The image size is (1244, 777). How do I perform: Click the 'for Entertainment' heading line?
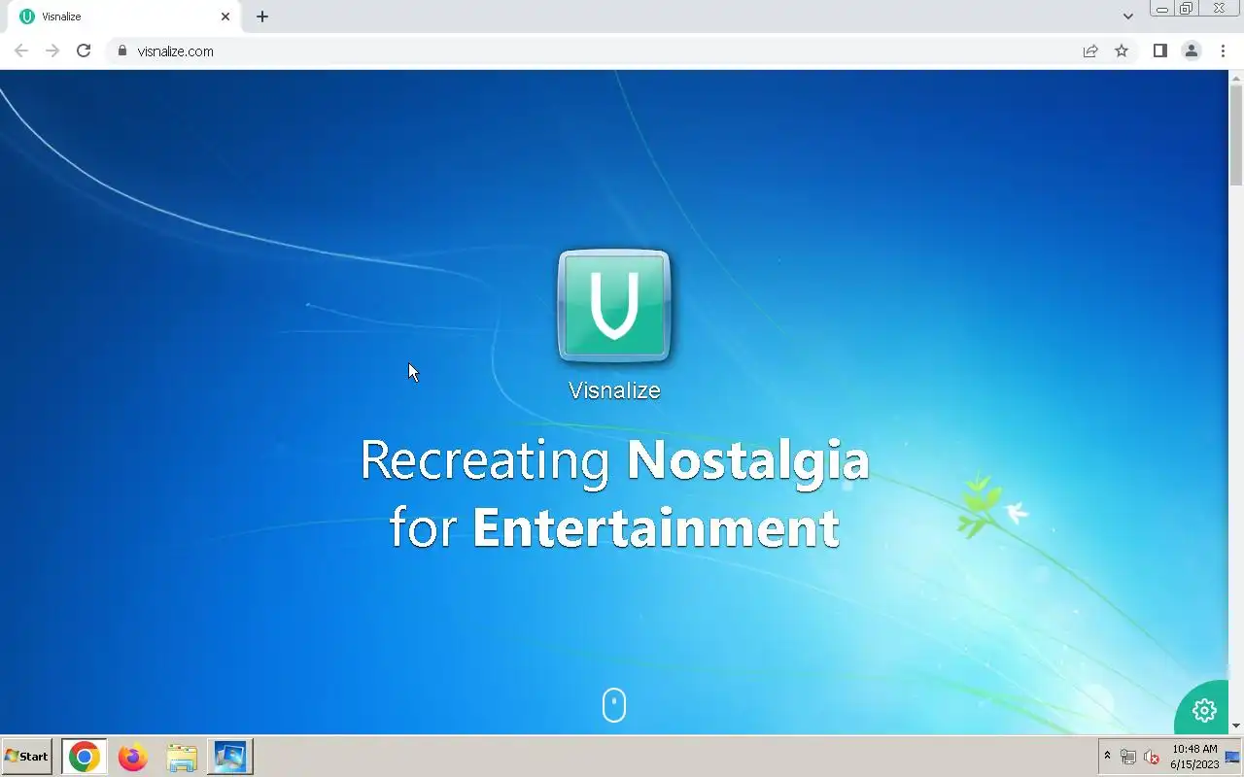(614, 527)
